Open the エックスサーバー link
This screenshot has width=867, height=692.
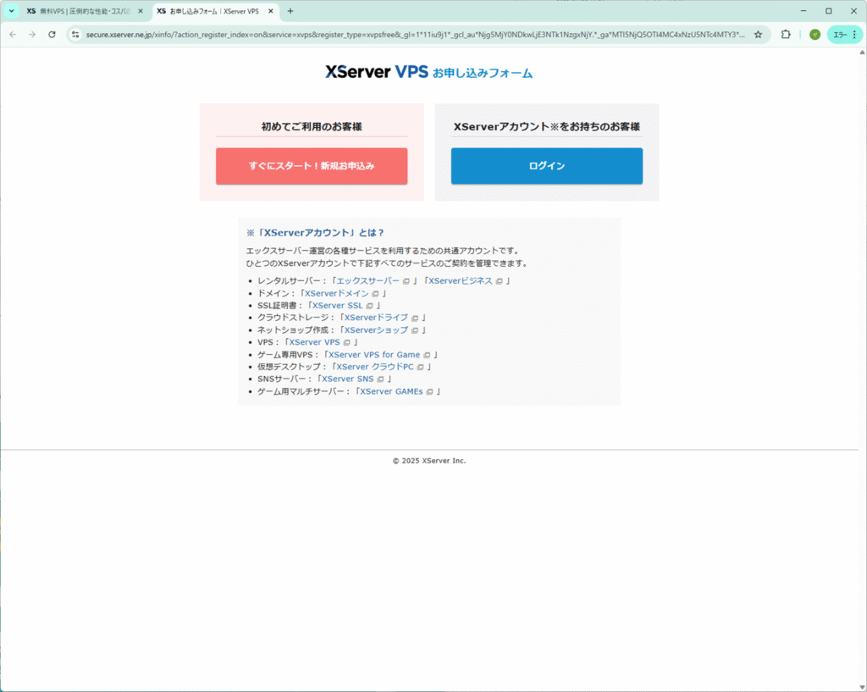coord(367,280)
